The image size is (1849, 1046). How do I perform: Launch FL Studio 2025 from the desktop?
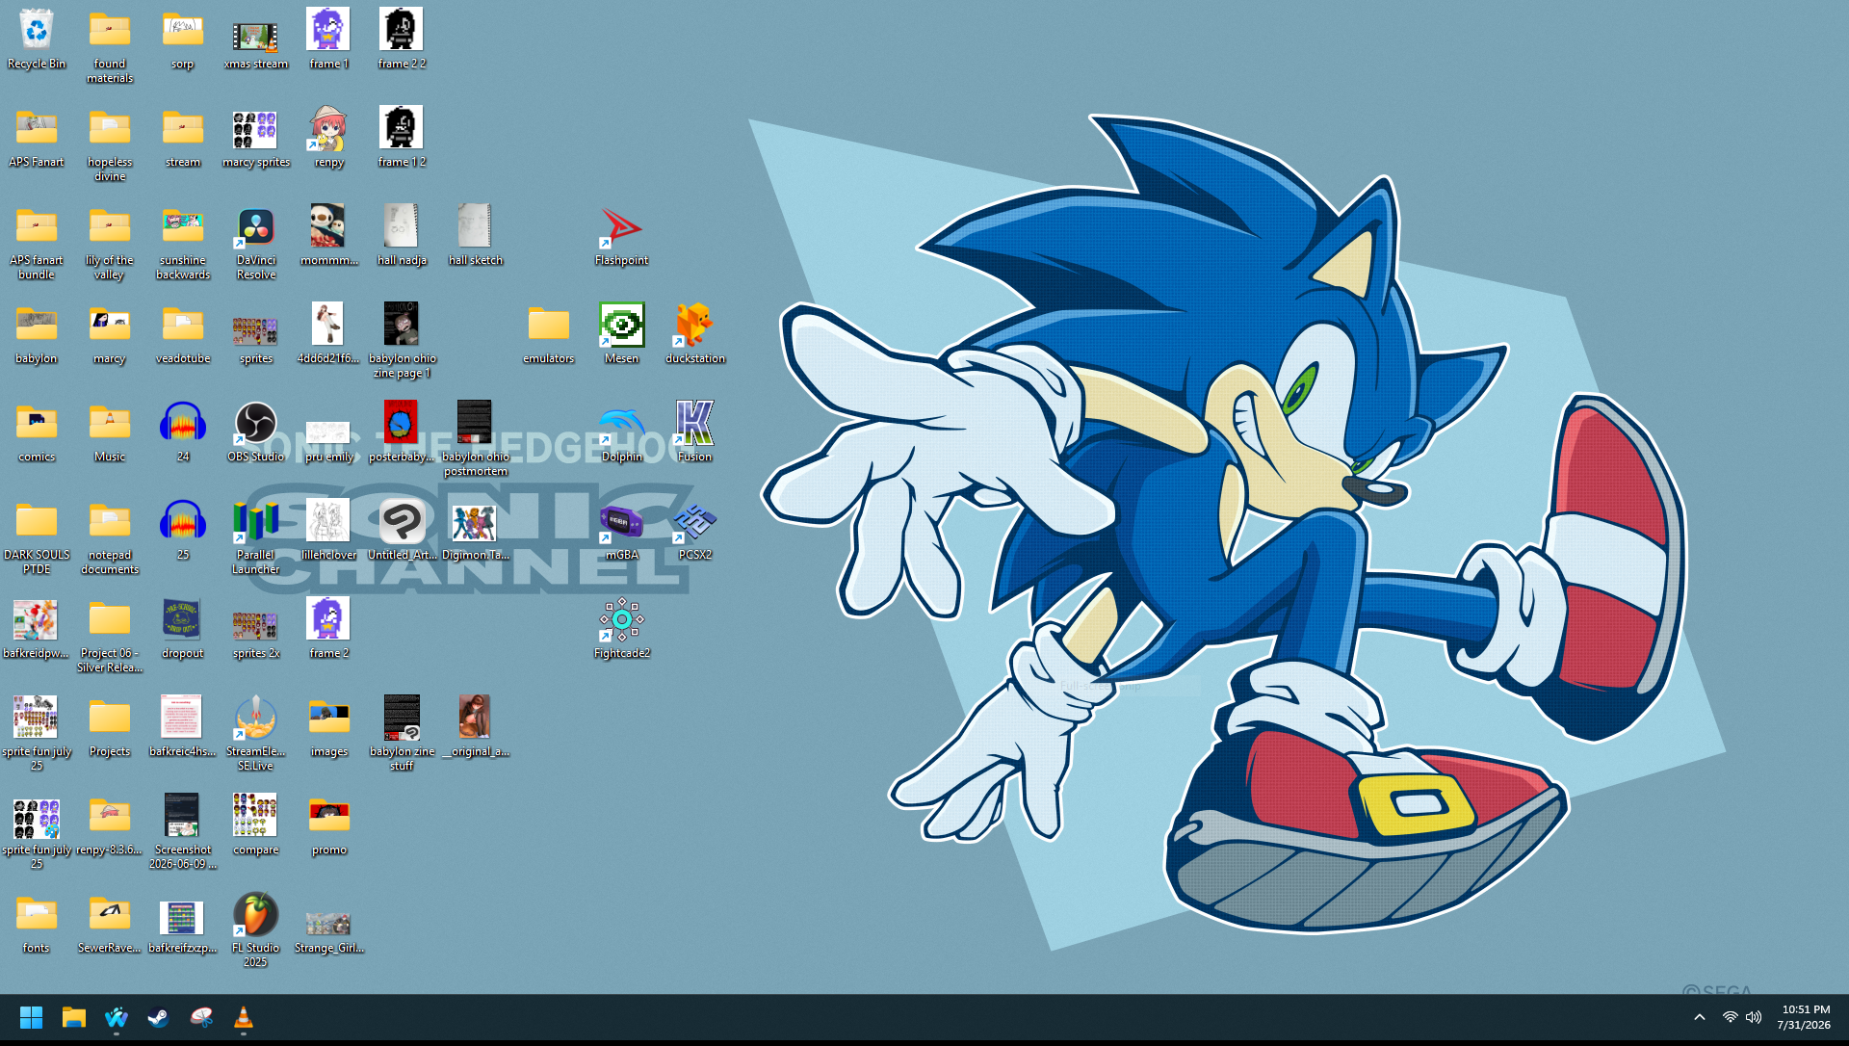click(x=256, y=929)
